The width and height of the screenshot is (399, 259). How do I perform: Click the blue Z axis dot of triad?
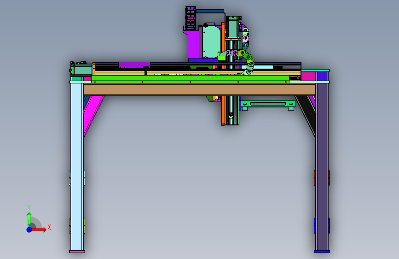[x=29, y=230]
